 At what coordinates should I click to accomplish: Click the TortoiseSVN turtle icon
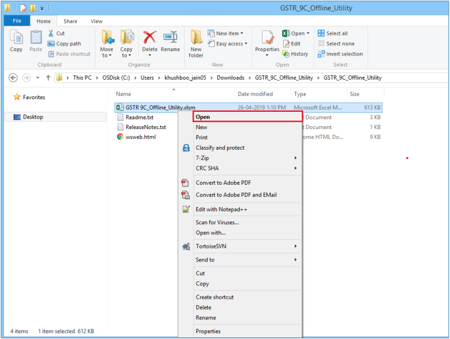coord(186,246)
